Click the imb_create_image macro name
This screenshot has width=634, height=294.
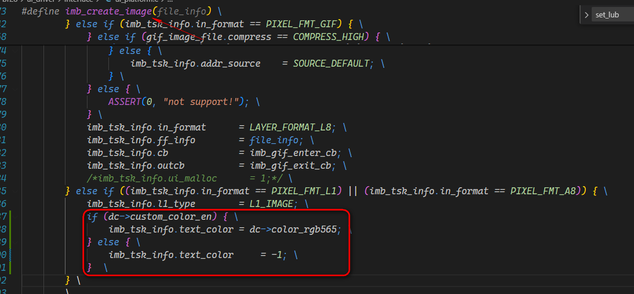point(108,12)
